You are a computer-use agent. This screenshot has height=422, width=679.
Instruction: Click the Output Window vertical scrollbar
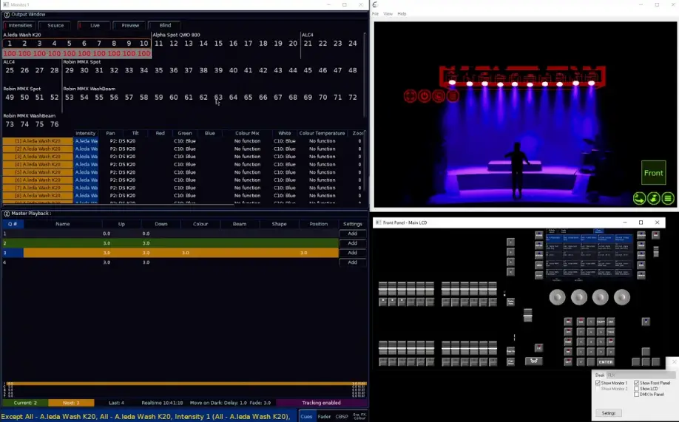(x=365, y=75)
